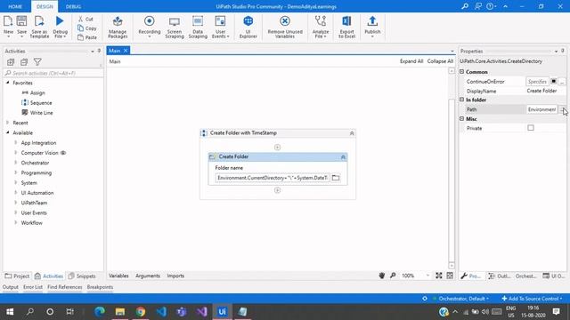Open Path expression editor ellipsis button
The image size is (570, 320).
click(x=562, y=109)
